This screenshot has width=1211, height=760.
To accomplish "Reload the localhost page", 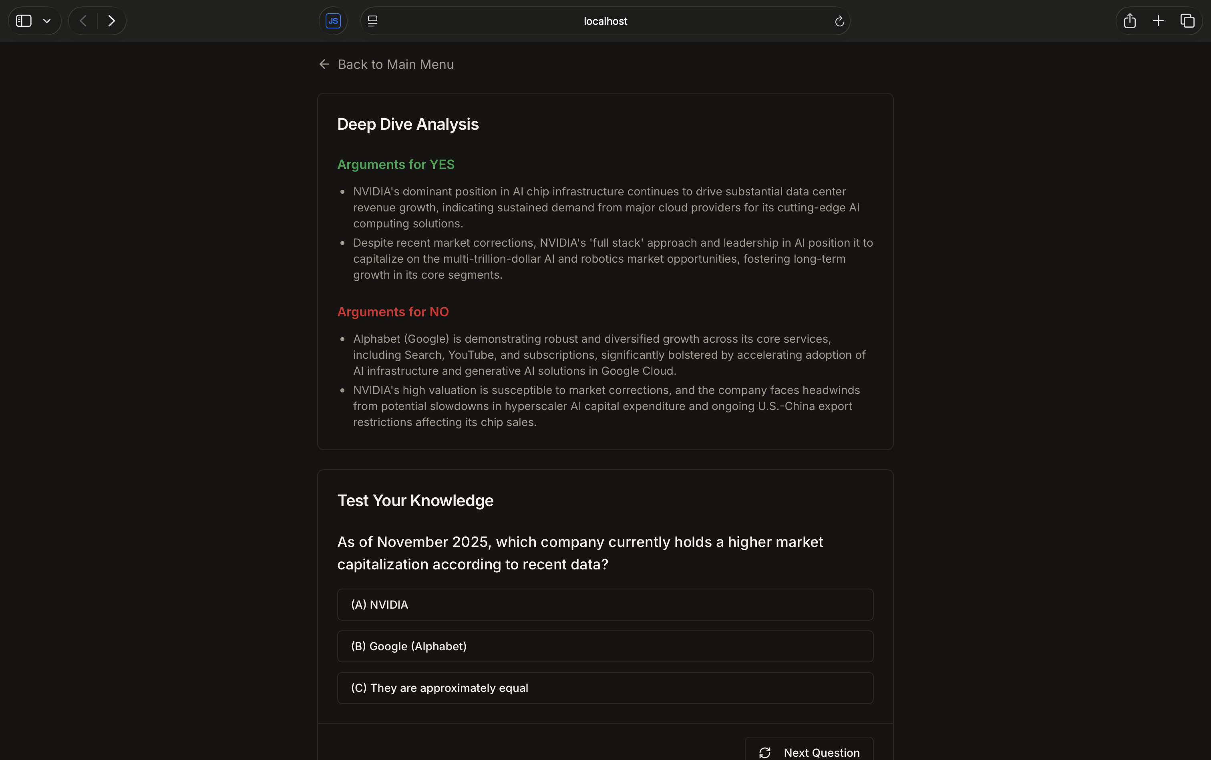I will [x=839, y=21].
